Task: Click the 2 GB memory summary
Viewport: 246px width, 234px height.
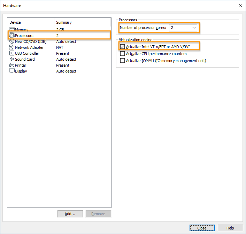Action: point(60,29)
